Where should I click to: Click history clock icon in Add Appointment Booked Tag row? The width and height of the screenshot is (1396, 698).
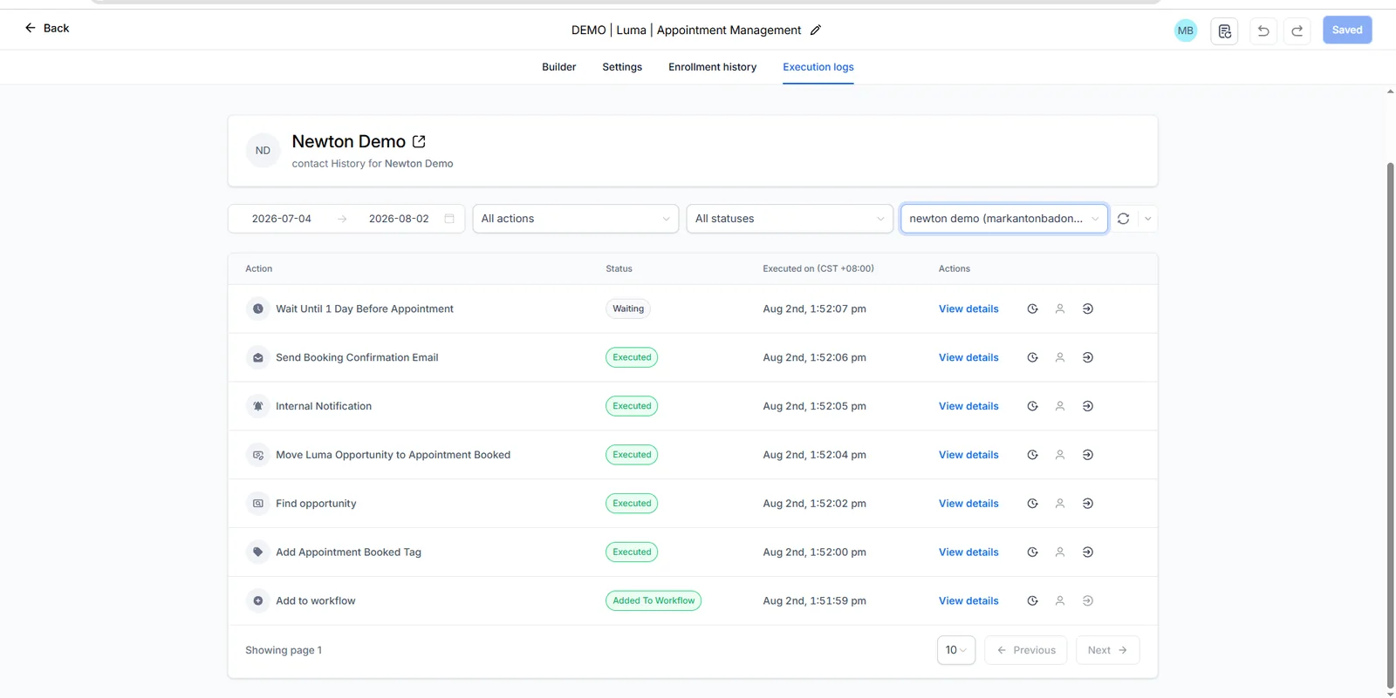click(x=1032, y=552)
